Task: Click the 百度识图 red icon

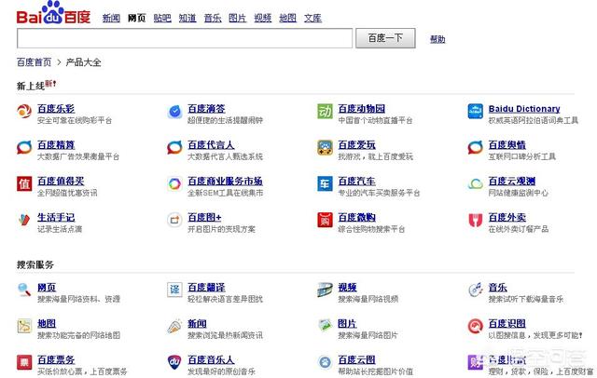Action: 475,327
